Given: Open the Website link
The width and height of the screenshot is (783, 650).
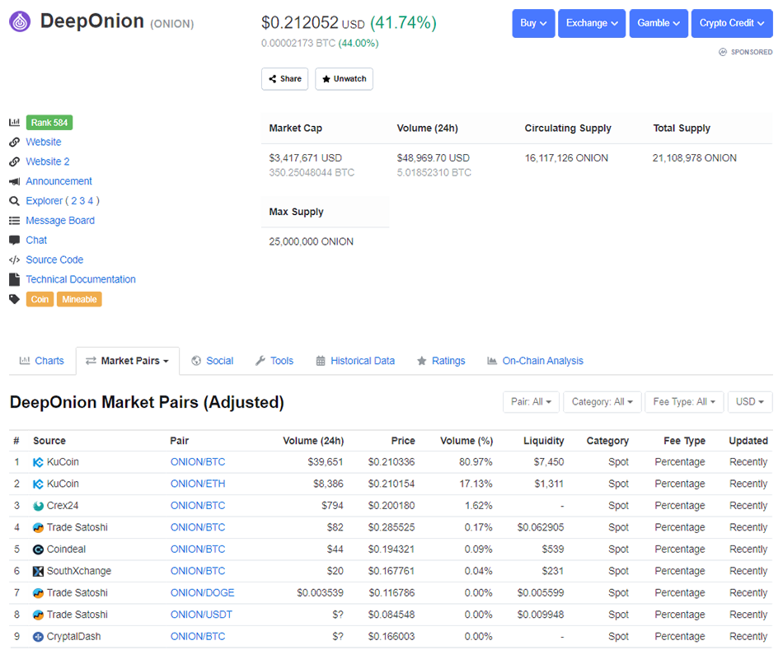Looking at the screenshot, I should click(x=44, y=143).
